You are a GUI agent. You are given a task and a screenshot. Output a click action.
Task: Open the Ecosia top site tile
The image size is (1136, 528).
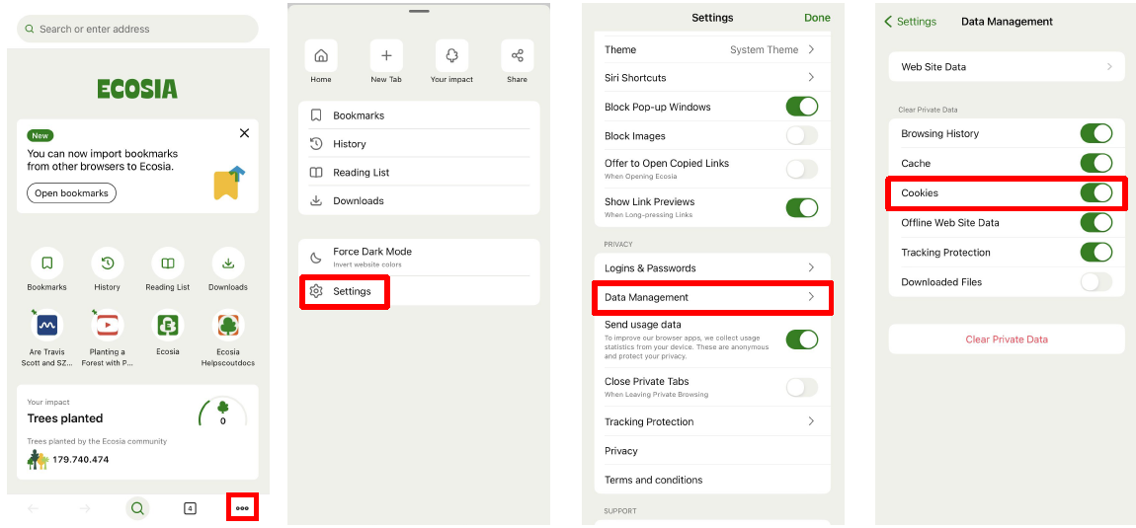click(167, 326)
